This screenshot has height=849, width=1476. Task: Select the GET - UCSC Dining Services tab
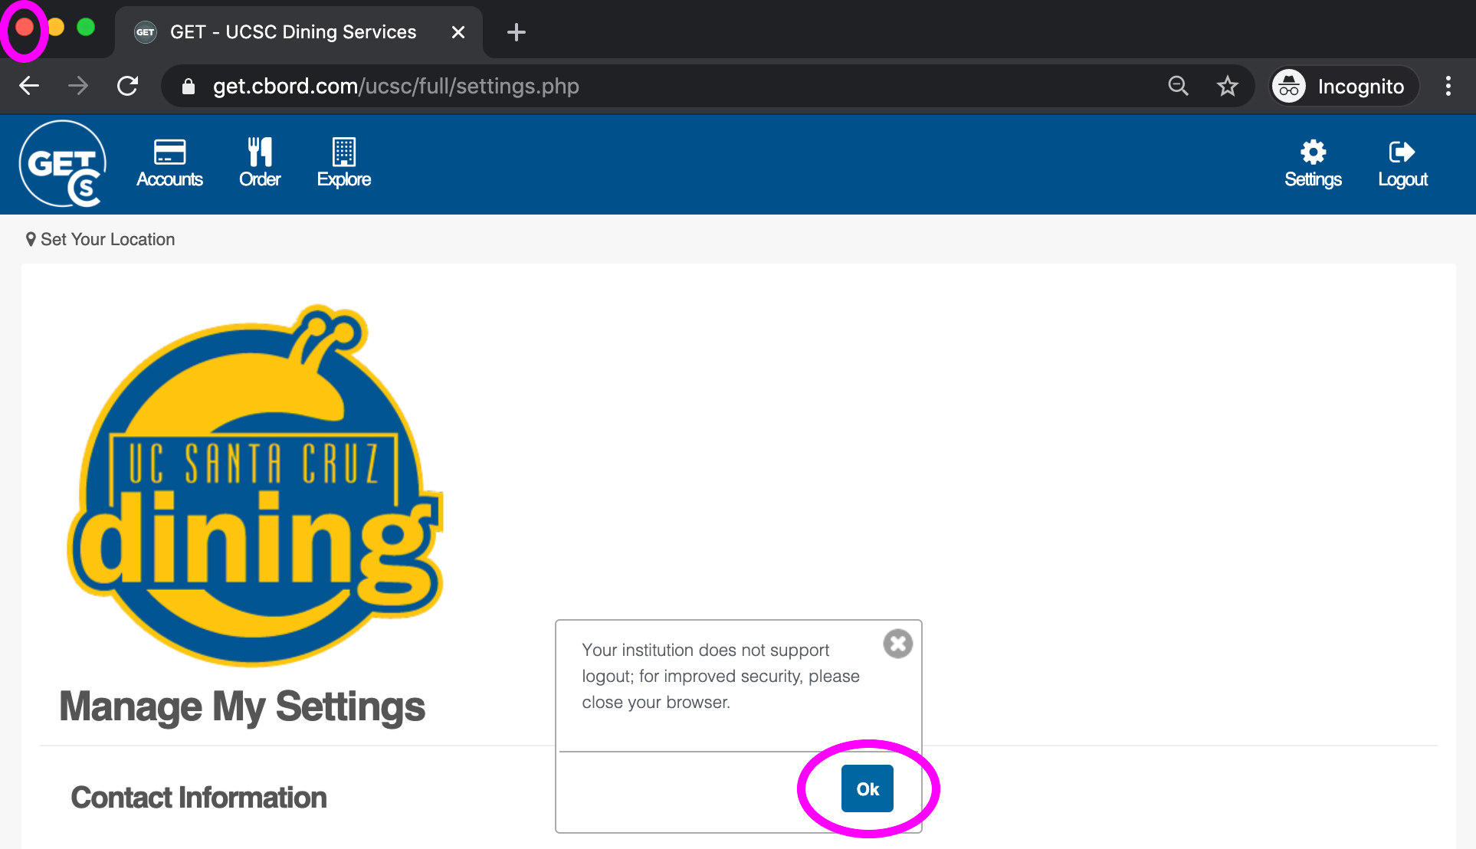pyautogui.click(x=299, y=32)
